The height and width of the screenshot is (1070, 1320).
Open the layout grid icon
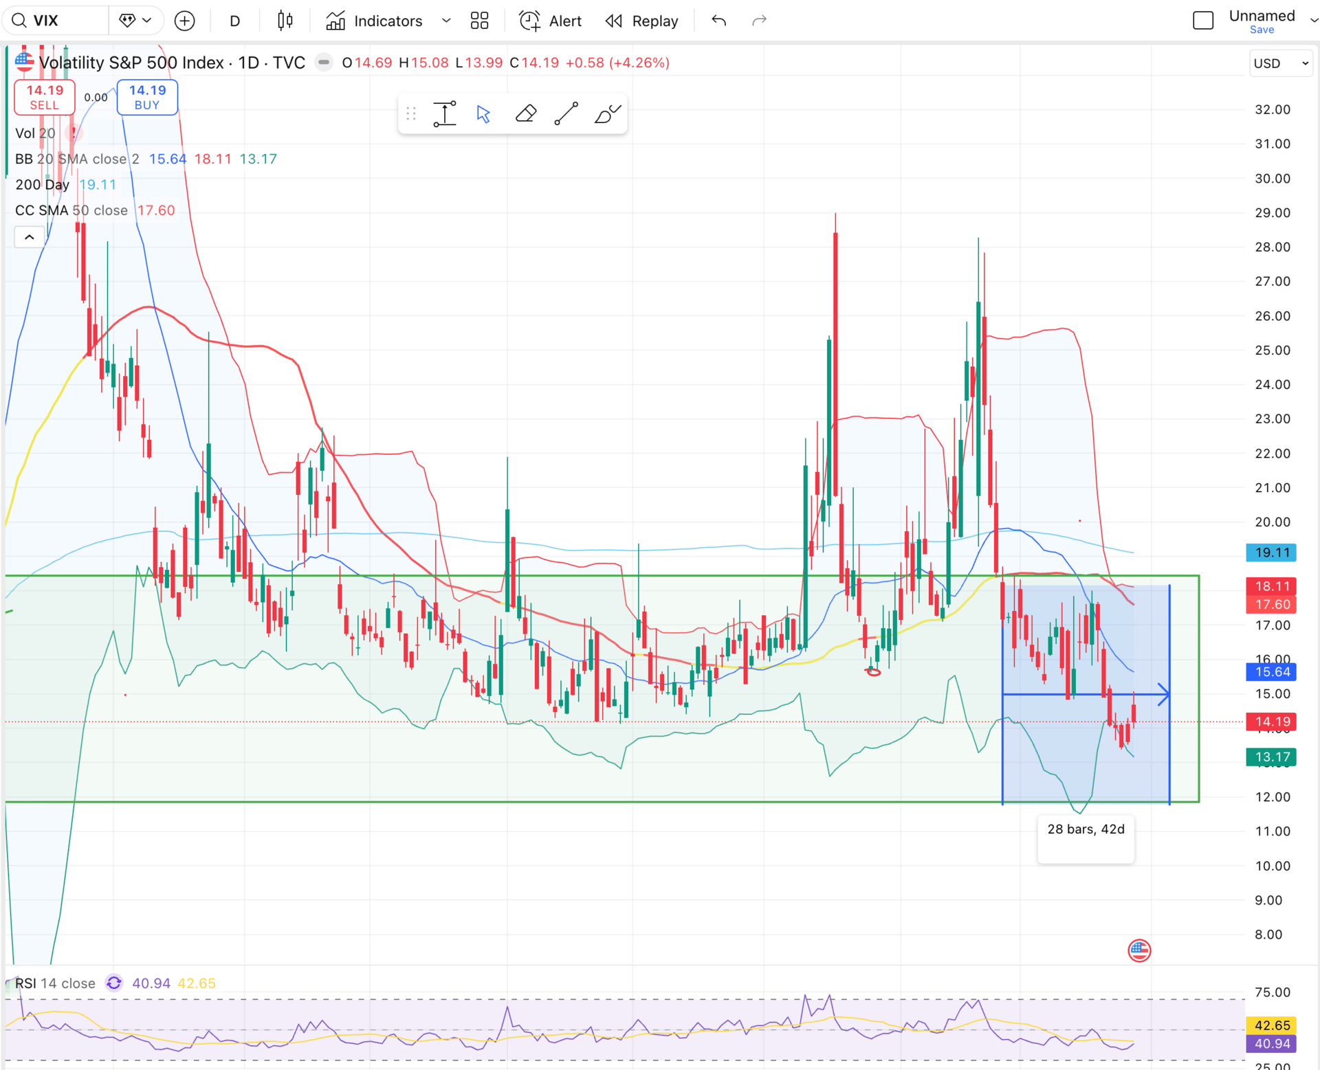click(479, 21)
